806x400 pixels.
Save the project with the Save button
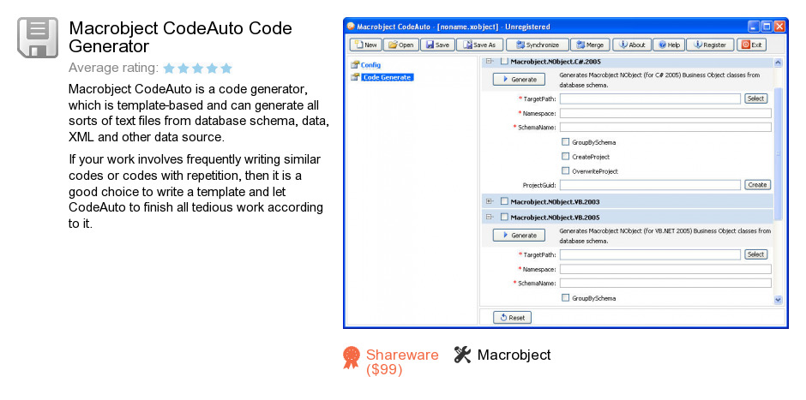click(437, 45)
